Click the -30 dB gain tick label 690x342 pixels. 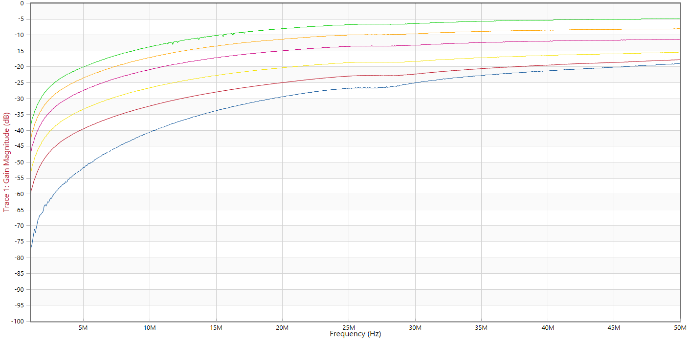click(19, 99)
